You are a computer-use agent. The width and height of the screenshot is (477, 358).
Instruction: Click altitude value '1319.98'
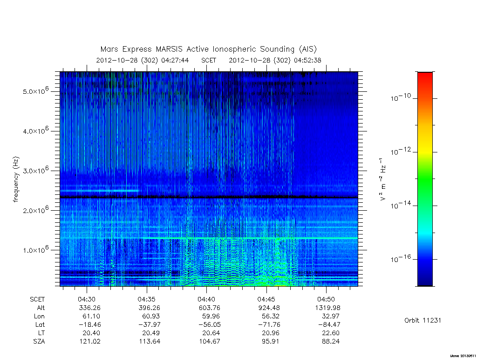click(x=327, y=308)
